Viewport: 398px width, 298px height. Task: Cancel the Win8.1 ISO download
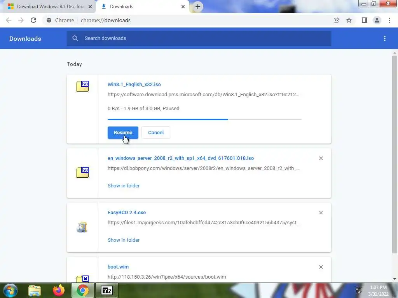coord(156,133)
